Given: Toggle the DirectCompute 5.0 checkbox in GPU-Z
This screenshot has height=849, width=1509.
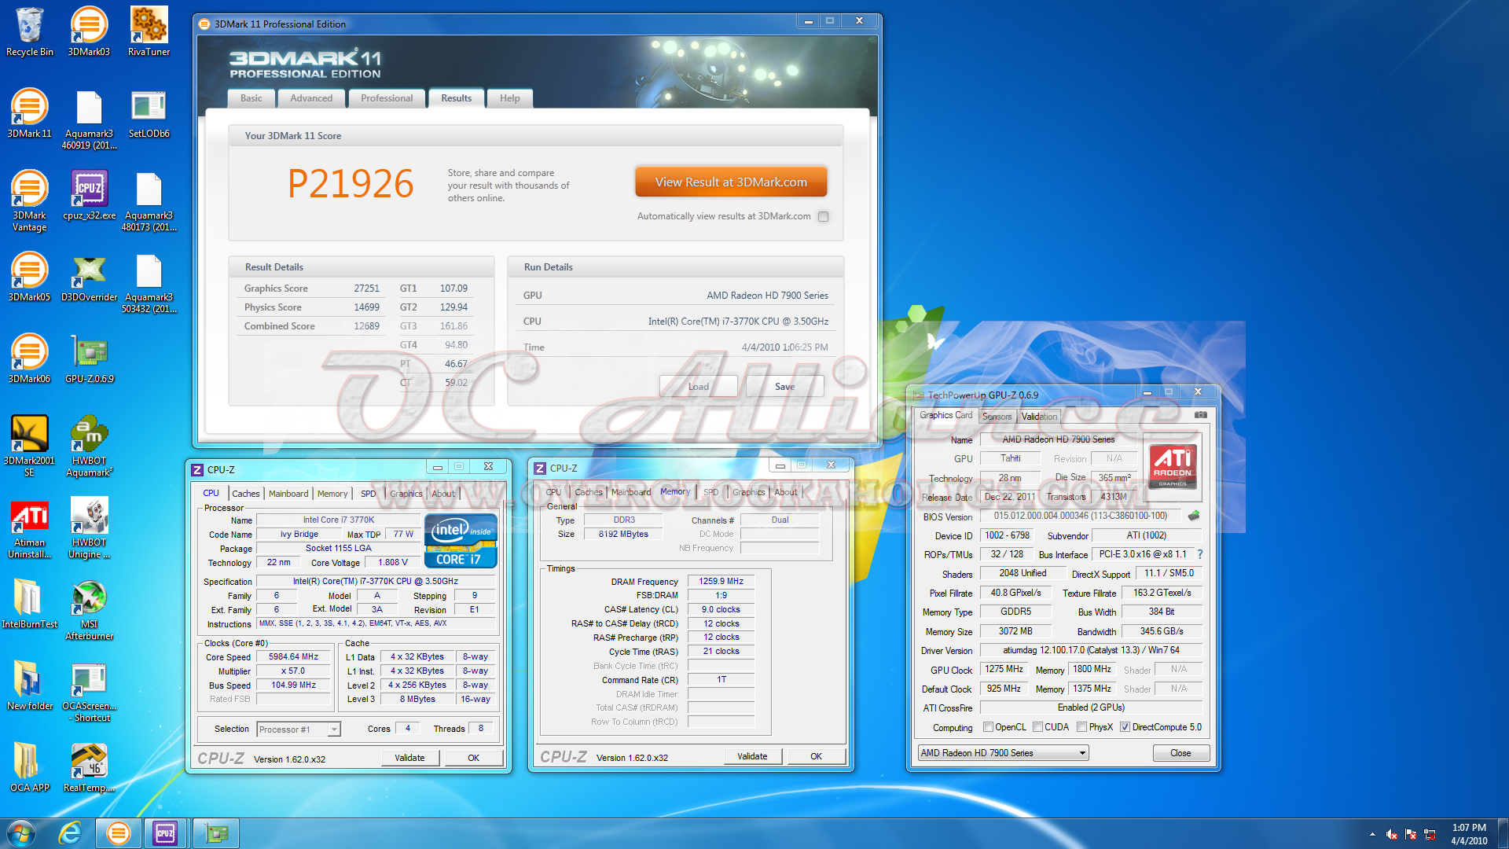Looking at the screenshot, I should click(x=1125, y=727).
